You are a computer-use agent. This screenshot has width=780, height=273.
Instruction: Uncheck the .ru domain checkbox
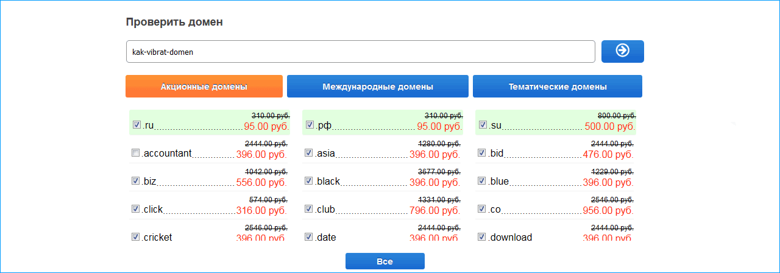coord(136,125)
